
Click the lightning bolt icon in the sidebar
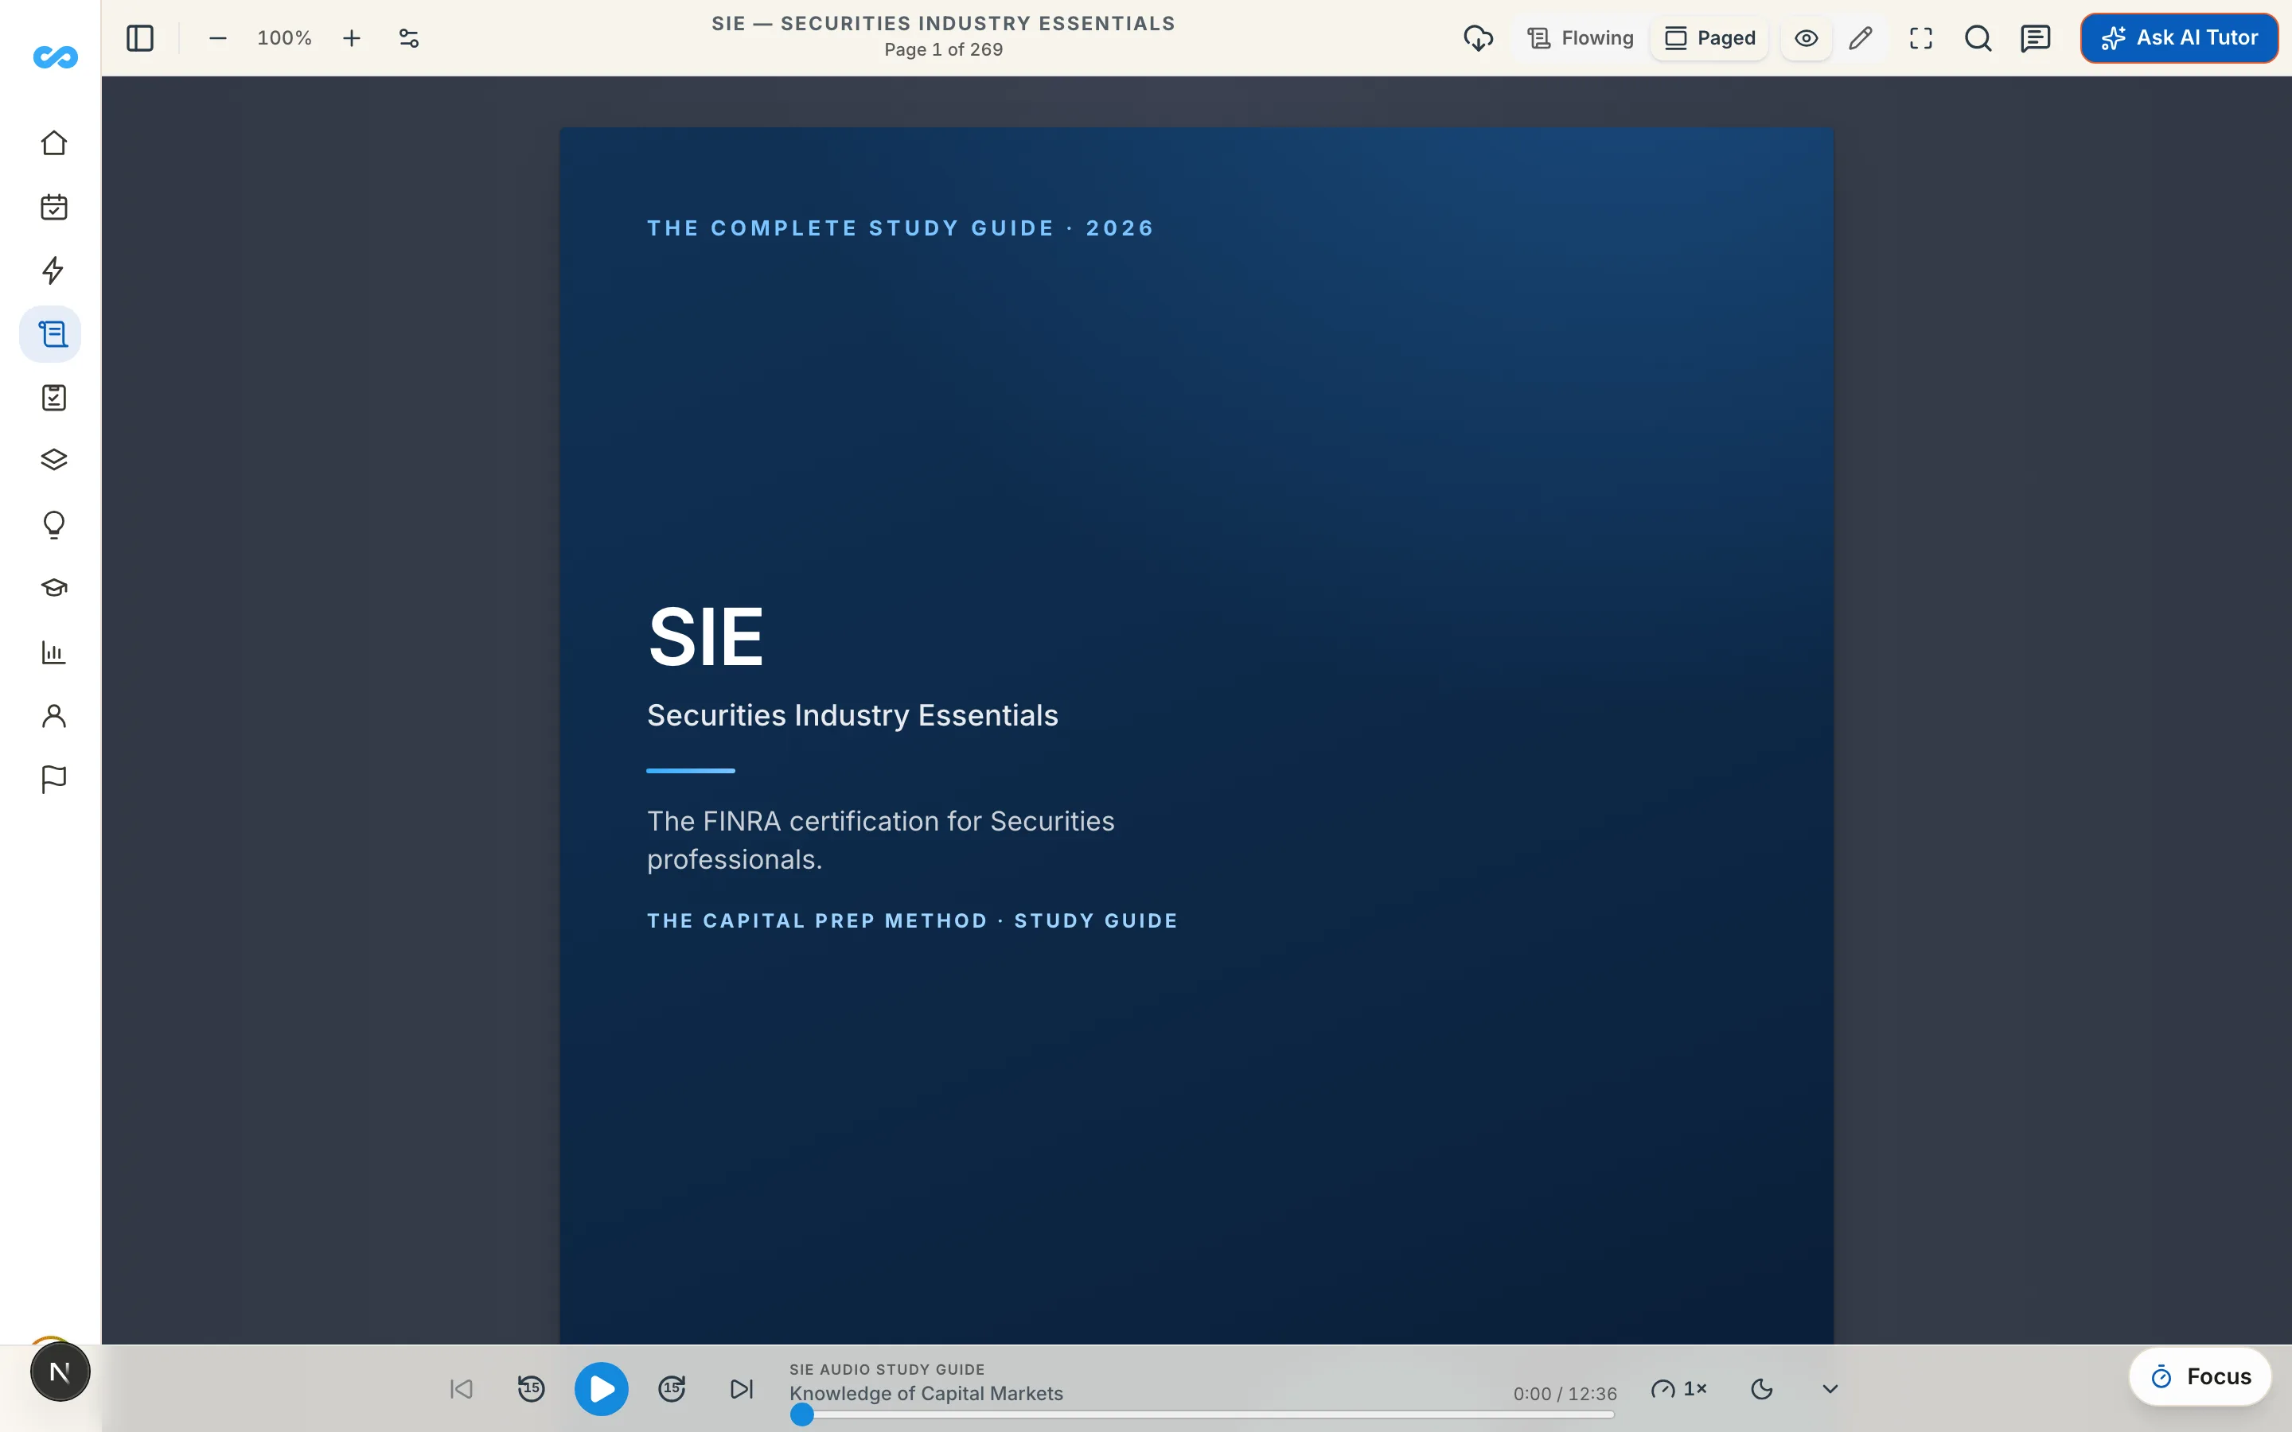click(x=54, y=270)
